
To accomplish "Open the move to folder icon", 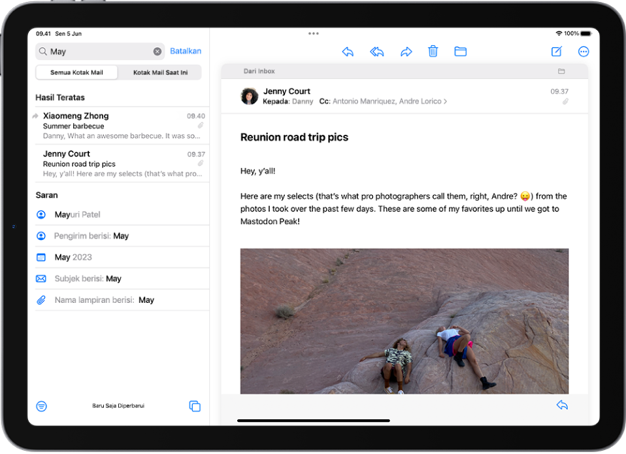I will pyautogui.click(x=461, y=51).
